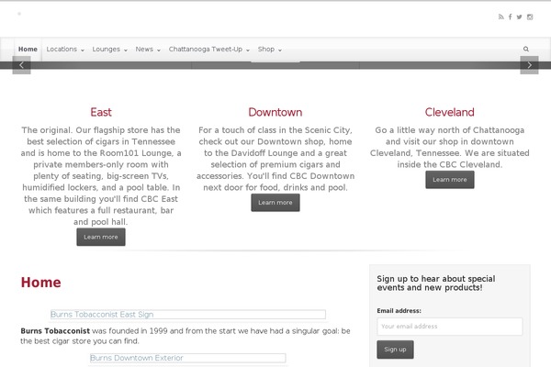This screenshot has width=551, height=367.
Task: Click the newsletter signup heading text
Action: (436, 284)
